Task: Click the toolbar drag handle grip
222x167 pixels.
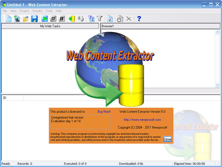Action: (2, 19)
